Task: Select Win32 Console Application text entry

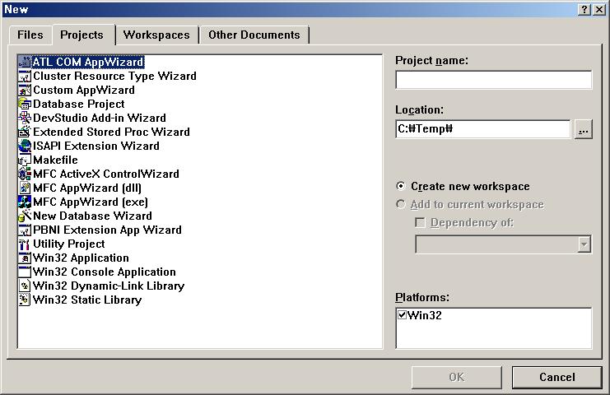Action: (x=105, y=272)
